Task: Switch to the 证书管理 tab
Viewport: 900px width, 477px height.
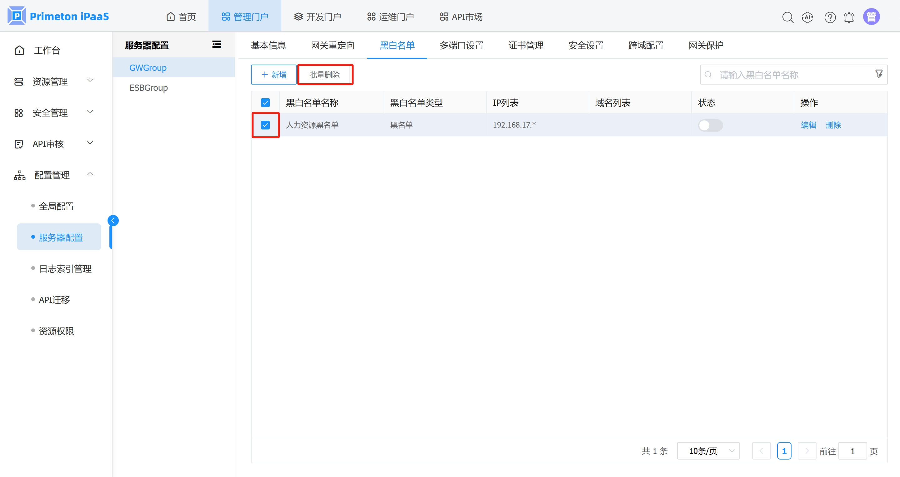Action: tap(525, 45)
